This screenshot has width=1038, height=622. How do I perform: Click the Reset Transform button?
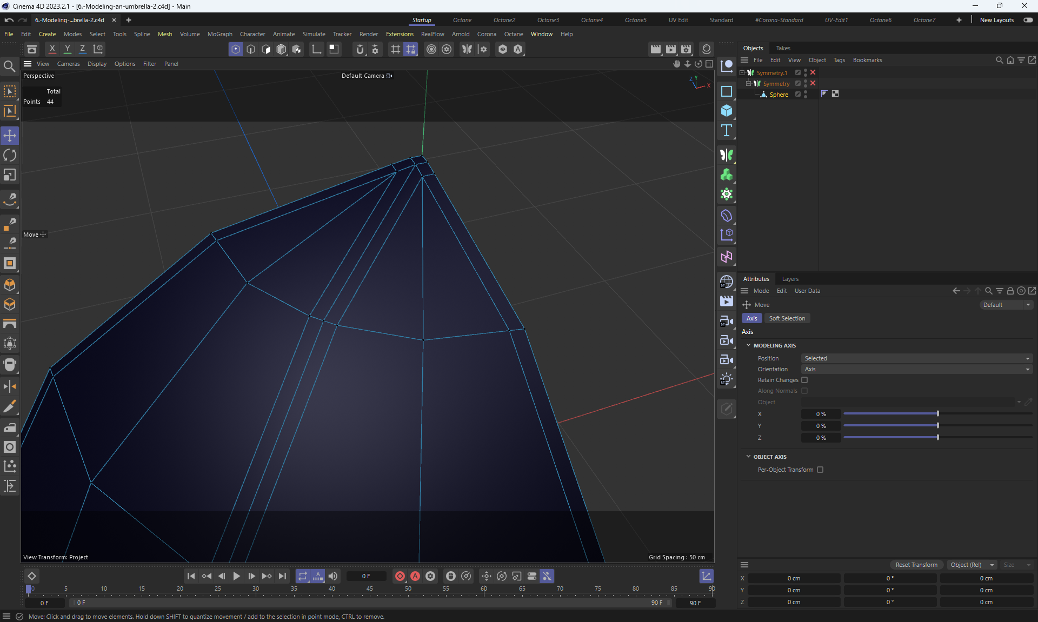(x=916, y=565)
